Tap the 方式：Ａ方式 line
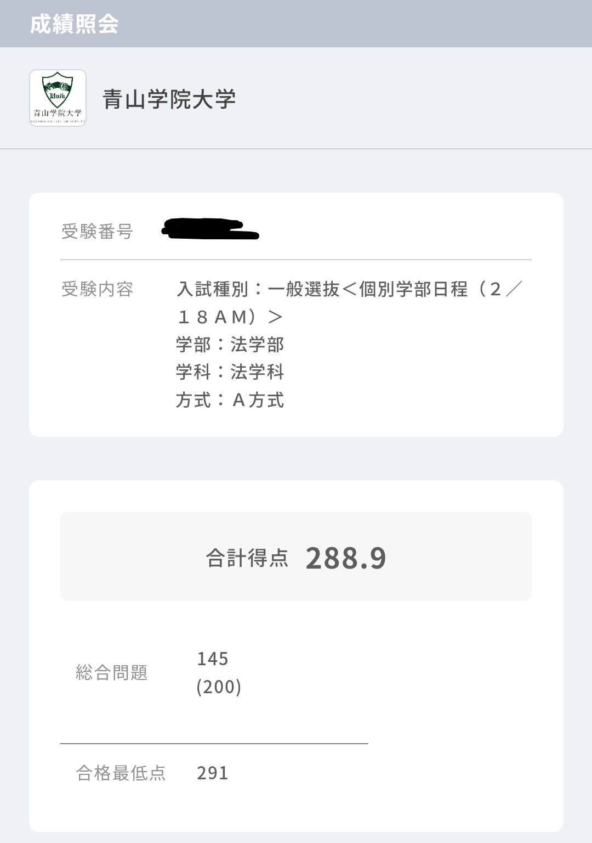This screenshot has height=843, width=592. tap(230, 400)
